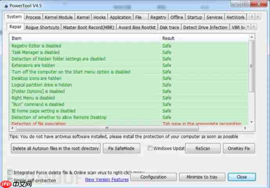Select the System tab
Viewport: 270px width, 188px height.
click(14, 17)
